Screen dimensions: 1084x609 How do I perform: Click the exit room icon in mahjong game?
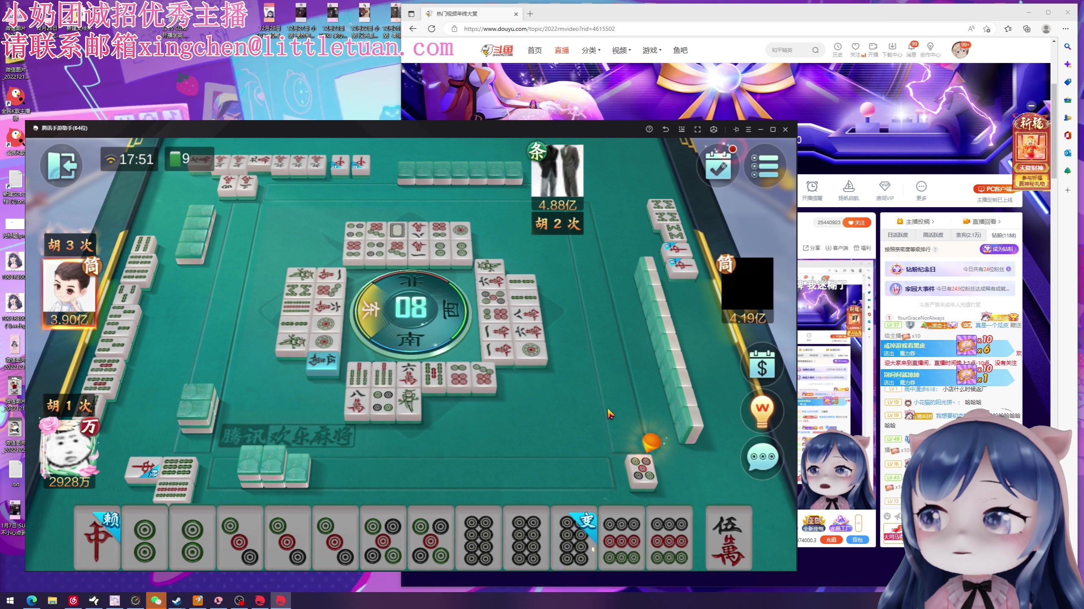(62, 166)
